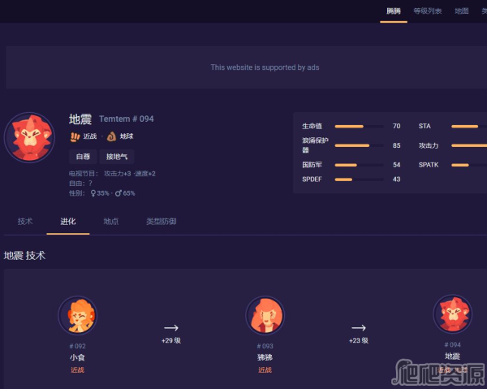This screenshot has width=487, height=389.
Task: Open the 自尊 trait button
Action: pos(83,157)
